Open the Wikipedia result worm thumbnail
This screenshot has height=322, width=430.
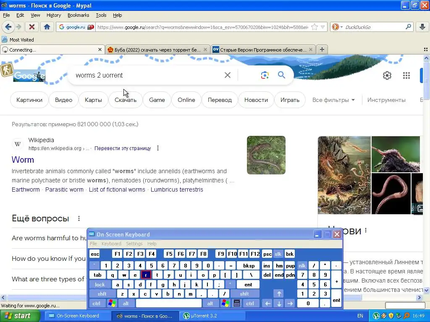[266, 155]
